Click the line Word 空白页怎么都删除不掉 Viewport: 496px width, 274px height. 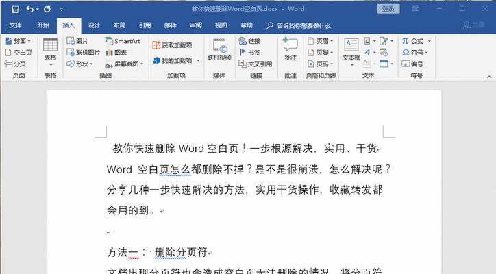tap(249, 169)
